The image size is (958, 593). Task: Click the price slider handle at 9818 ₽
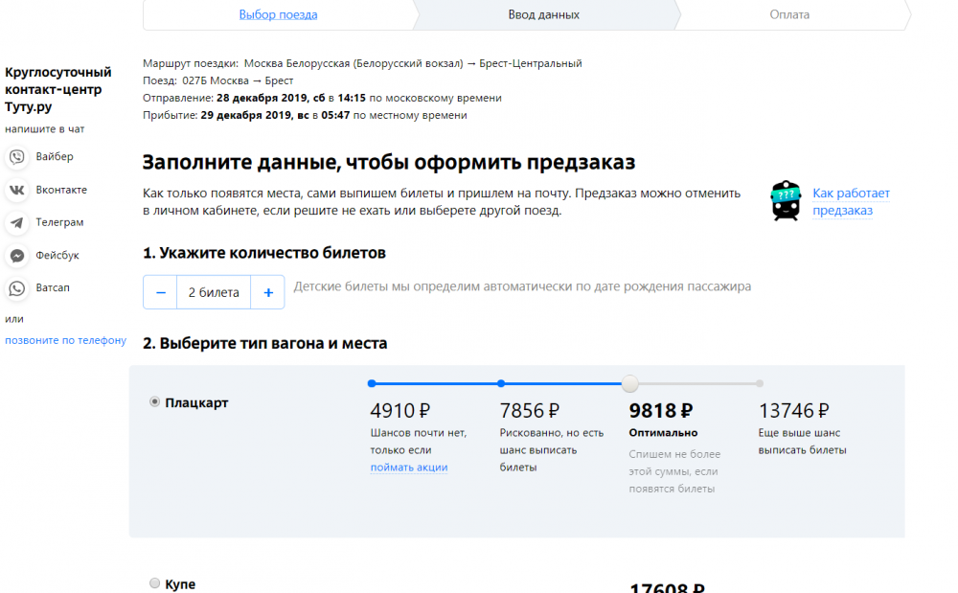[x=629, y=384]
